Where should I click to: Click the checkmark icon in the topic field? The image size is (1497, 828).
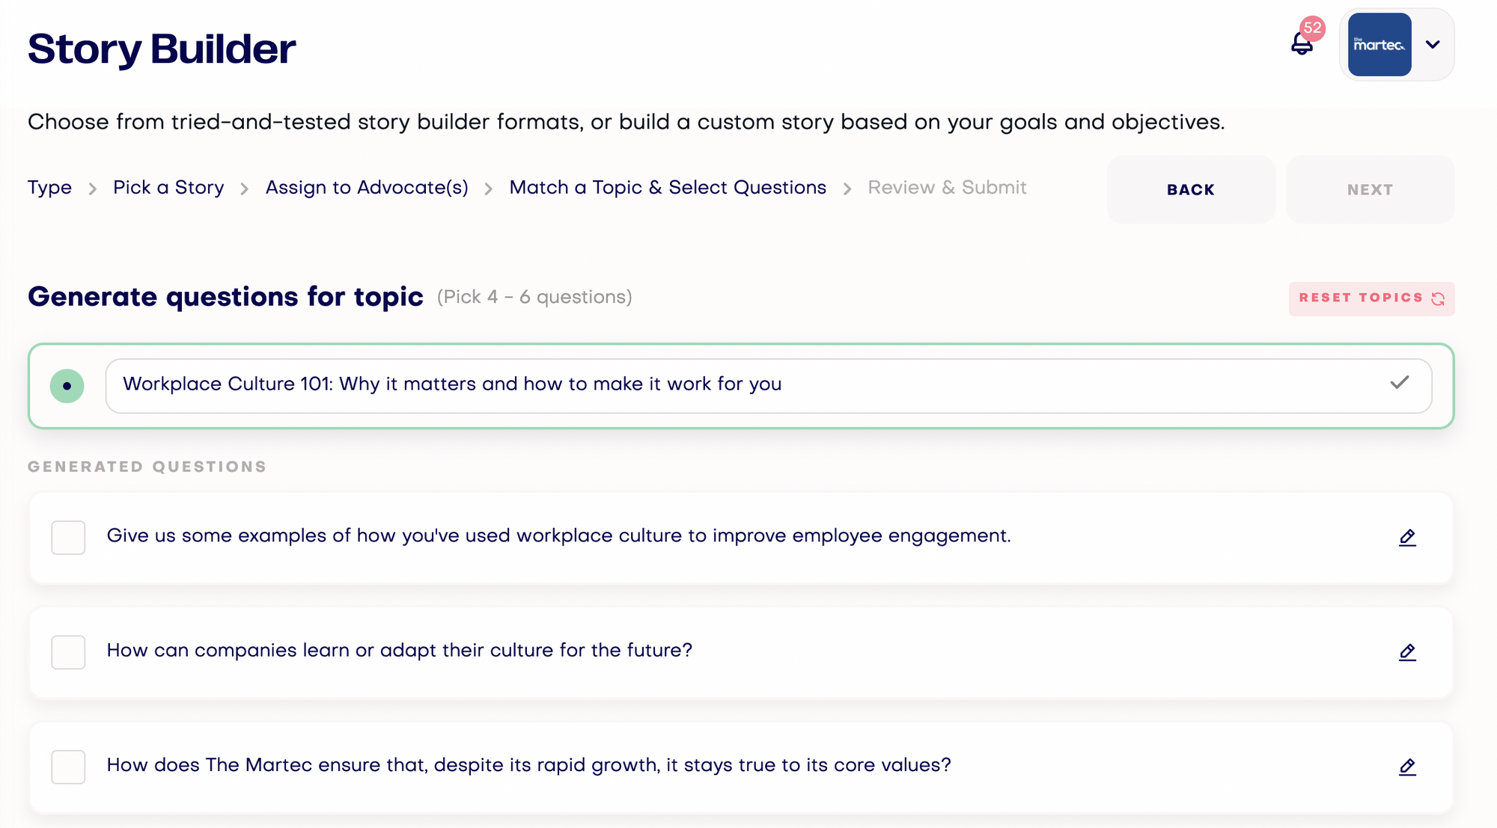(1399, 383)
